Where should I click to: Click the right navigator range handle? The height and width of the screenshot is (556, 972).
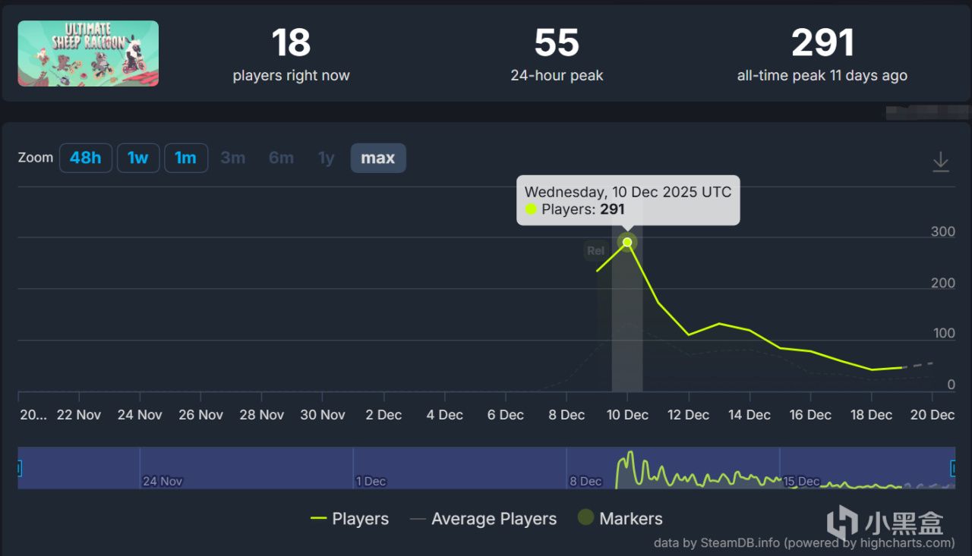coord(955,468)
